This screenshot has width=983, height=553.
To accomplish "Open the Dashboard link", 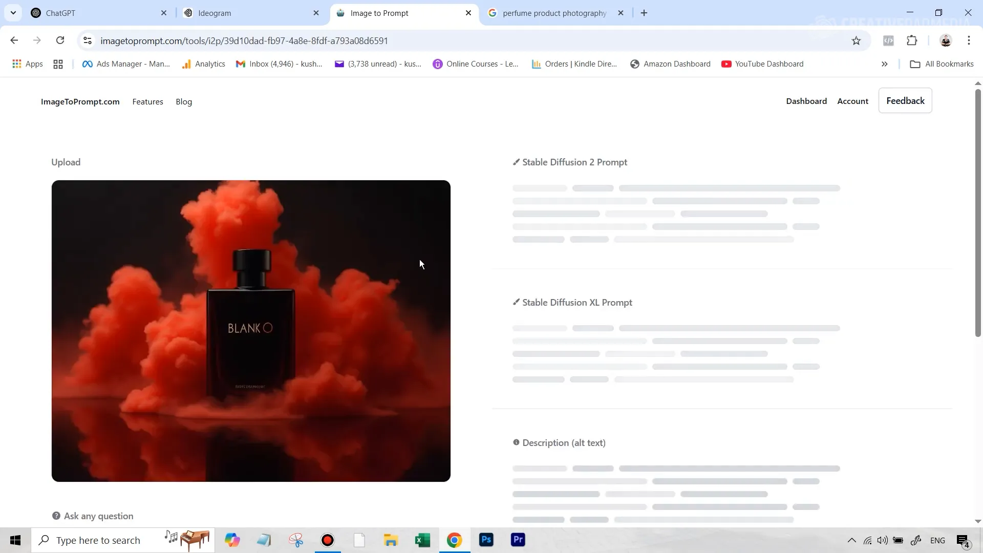I will click(x=806, y=101).
